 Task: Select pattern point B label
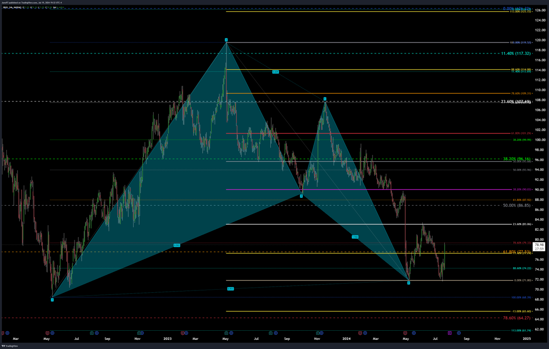[x=301, y=196]
